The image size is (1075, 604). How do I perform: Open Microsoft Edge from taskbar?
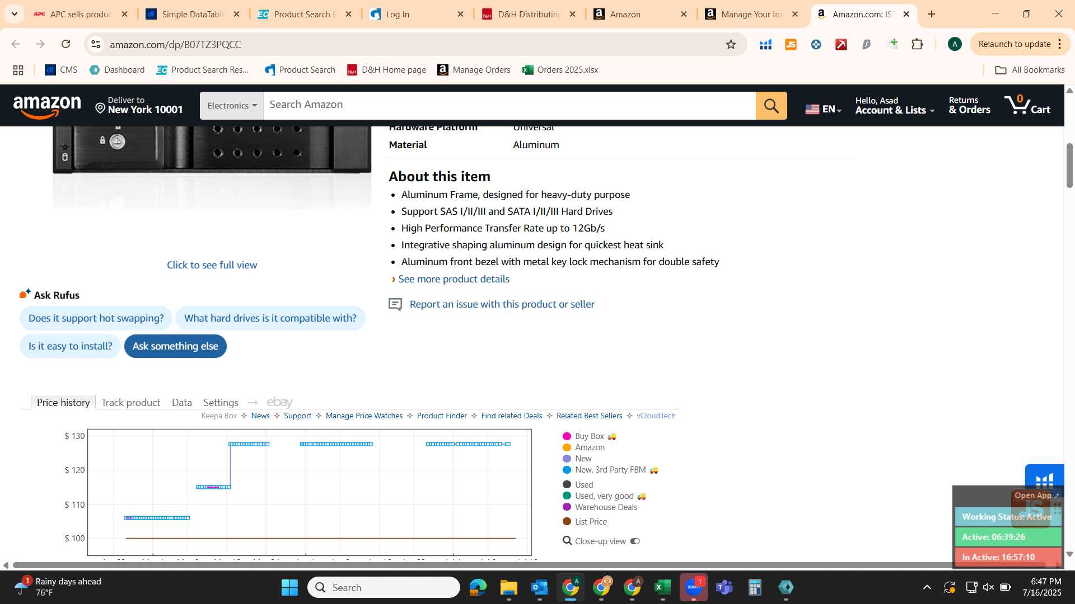[x=478, y=587]
